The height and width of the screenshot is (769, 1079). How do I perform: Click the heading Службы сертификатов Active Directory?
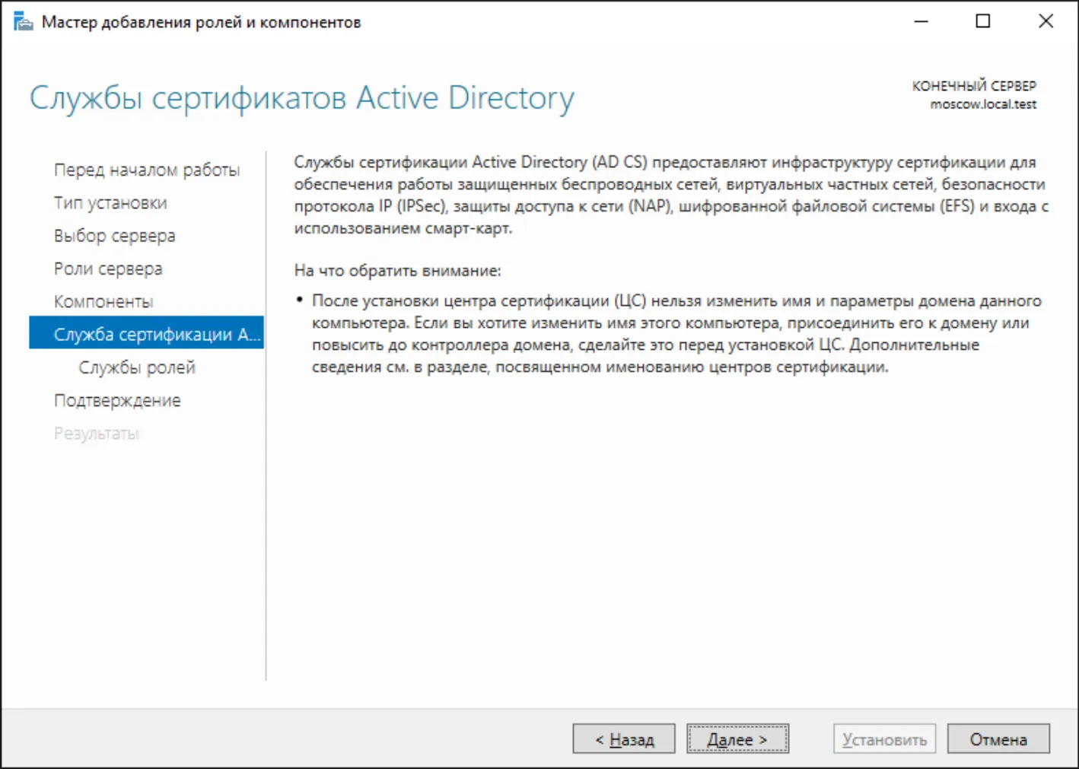(302, 98)
